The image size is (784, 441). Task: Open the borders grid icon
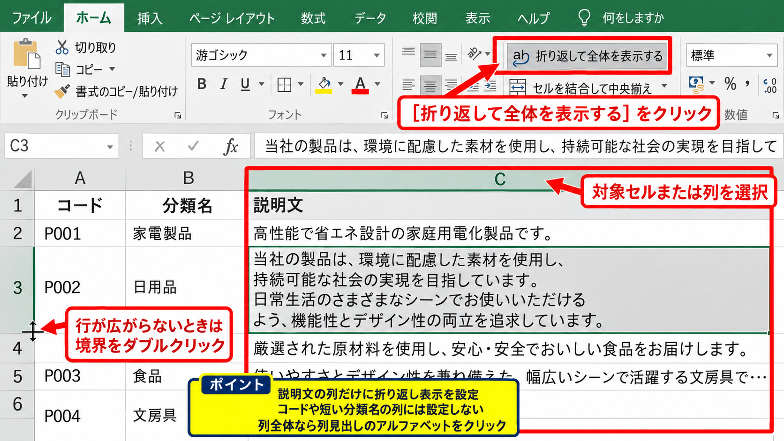pyautogui.click(x=284, y=85)
